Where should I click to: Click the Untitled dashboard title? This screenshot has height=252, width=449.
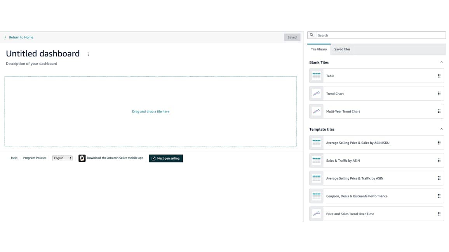[x=43, y=54]
